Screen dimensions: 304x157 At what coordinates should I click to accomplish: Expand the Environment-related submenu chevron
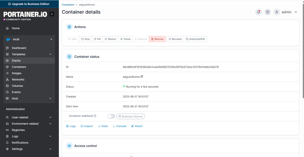[50, 124]
